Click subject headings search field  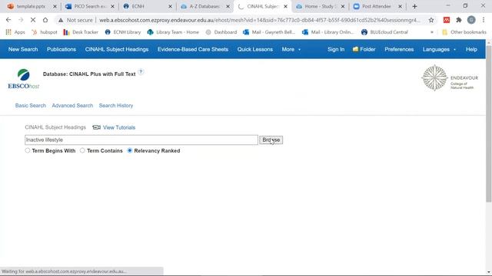click(141, 140)
